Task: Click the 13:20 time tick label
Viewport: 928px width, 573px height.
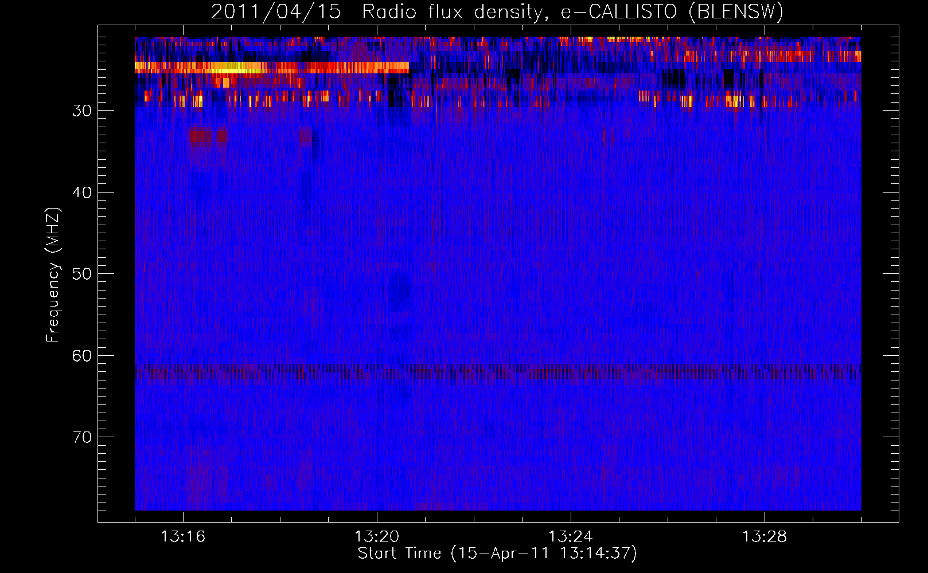Action: [377, 537]
